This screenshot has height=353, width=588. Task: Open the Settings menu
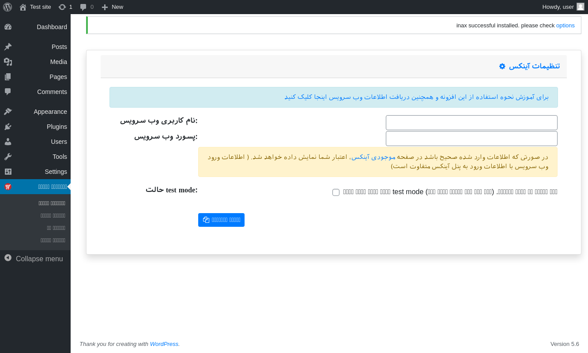pyautogui.click(x=35, y=172)
